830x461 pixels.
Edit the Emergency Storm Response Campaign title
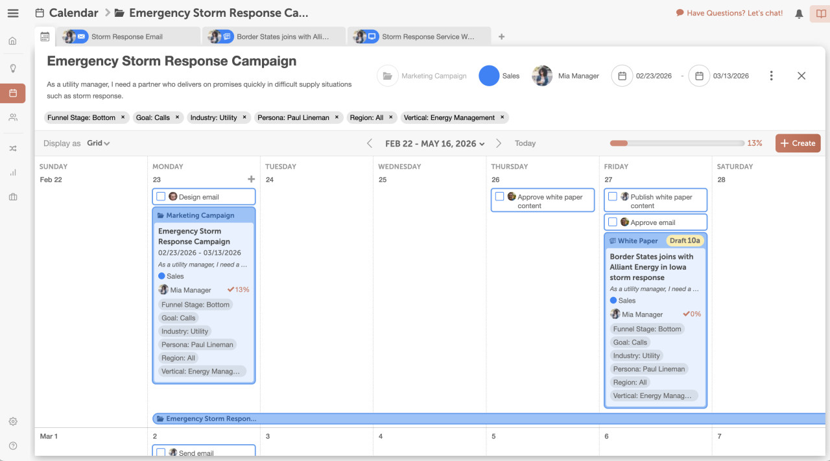pos(172,61)
